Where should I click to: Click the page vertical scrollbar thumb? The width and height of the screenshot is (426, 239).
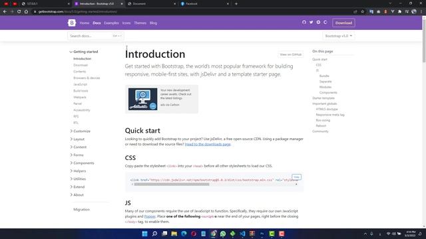point(424,41)
